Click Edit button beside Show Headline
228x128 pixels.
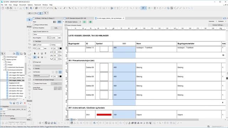[x=56, y=28]
